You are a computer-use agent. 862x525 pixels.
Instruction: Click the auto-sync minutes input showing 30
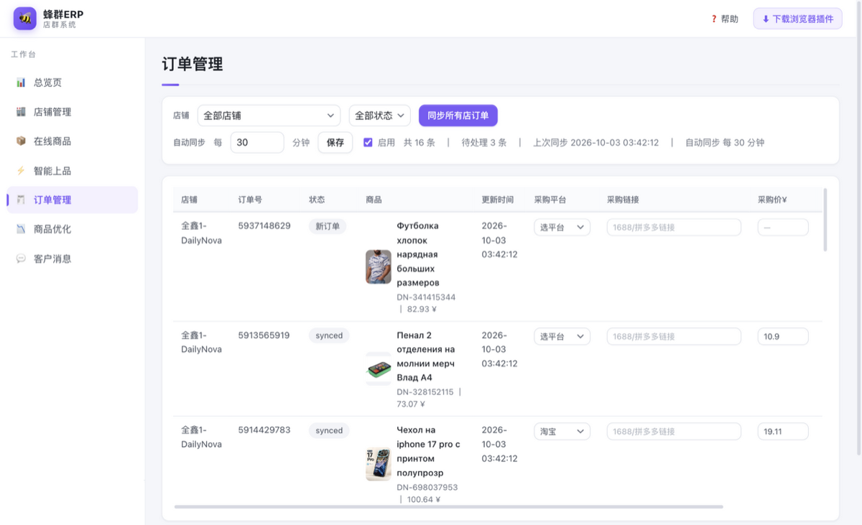pyautogui.click(x=257, y=142)
